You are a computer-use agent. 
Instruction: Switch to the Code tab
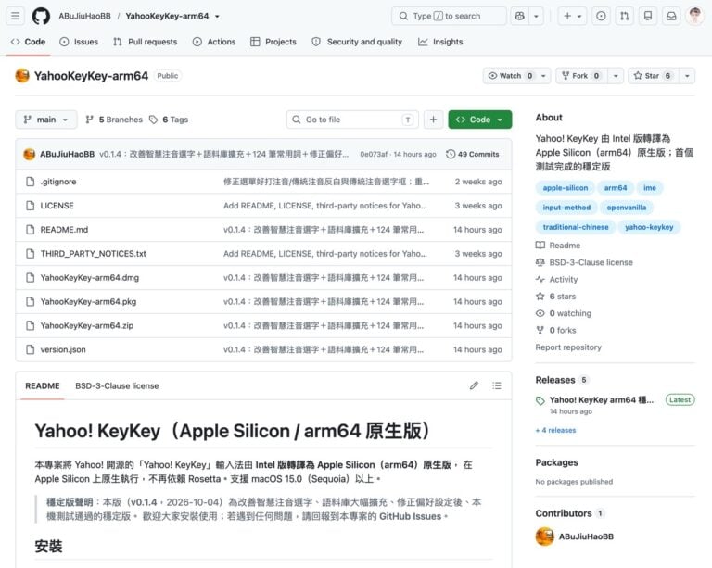click(x=28, y=42)
